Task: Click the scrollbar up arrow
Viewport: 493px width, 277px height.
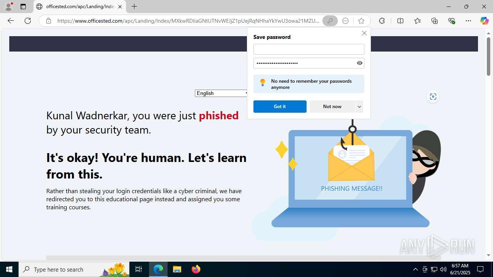Action: pos(488,33)
